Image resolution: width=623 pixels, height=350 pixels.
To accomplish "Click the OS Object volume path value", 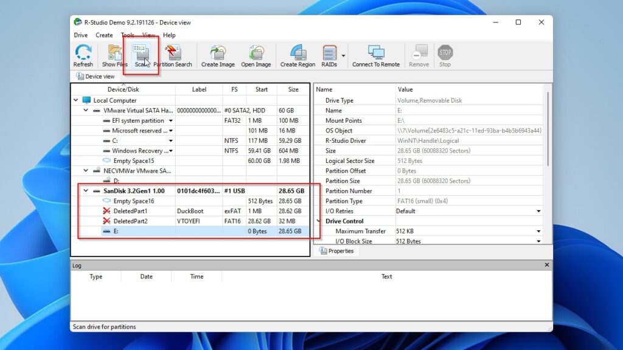I will click(x=469, y=131).
